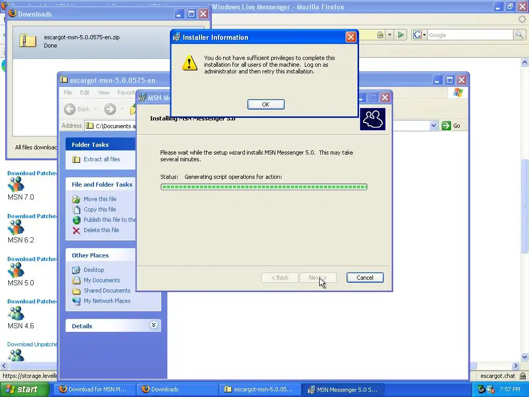Open My Network Places from Other Places
Image resolution: width=529 pixels, height=397 pixels.
106,301
